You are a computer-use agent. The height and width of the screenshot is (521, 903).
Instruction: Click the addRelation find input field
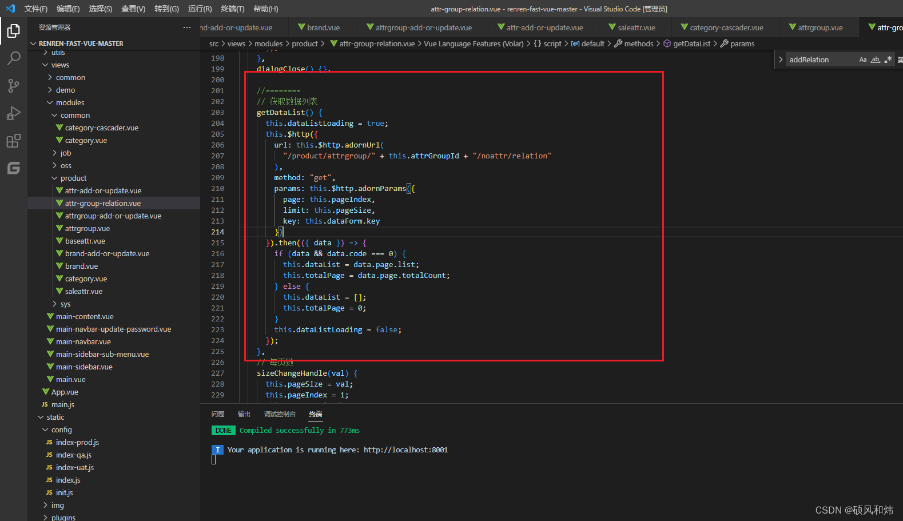821,59
